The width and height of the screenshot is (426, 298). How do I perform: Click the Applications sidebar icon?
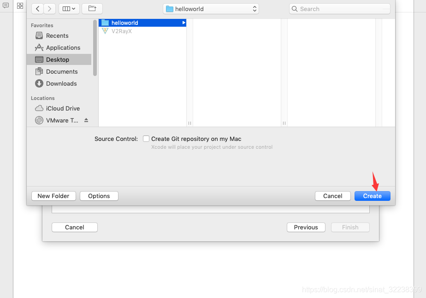point(39,47)
